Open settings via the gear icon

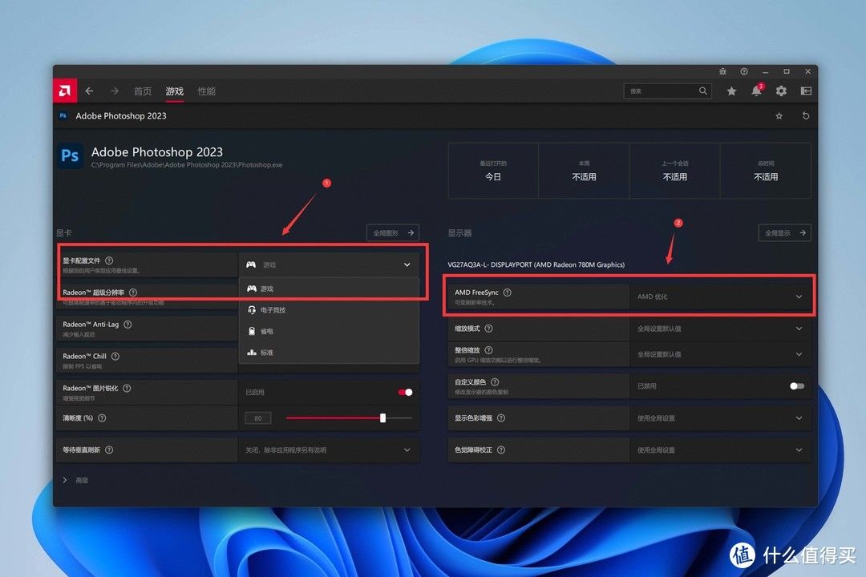781,91
